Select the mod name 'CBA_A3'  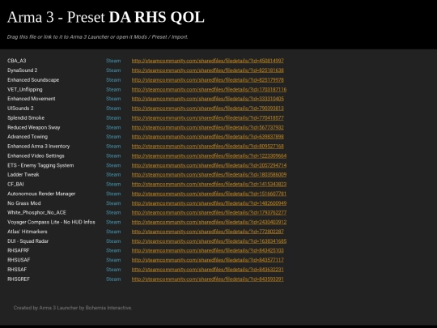[x=17, y=61]
